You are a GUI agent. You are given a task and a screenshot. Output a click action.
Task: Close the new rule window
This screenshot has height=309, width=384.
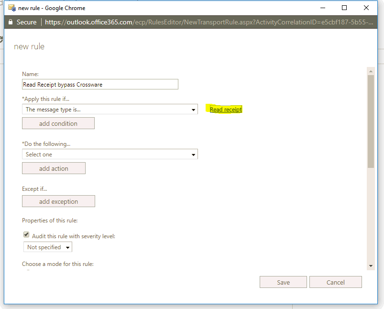coord(366,8)
